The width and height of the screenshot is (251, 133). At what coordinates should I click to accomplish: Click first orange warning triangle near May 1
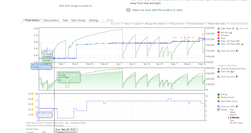click(x=173, y=37)
